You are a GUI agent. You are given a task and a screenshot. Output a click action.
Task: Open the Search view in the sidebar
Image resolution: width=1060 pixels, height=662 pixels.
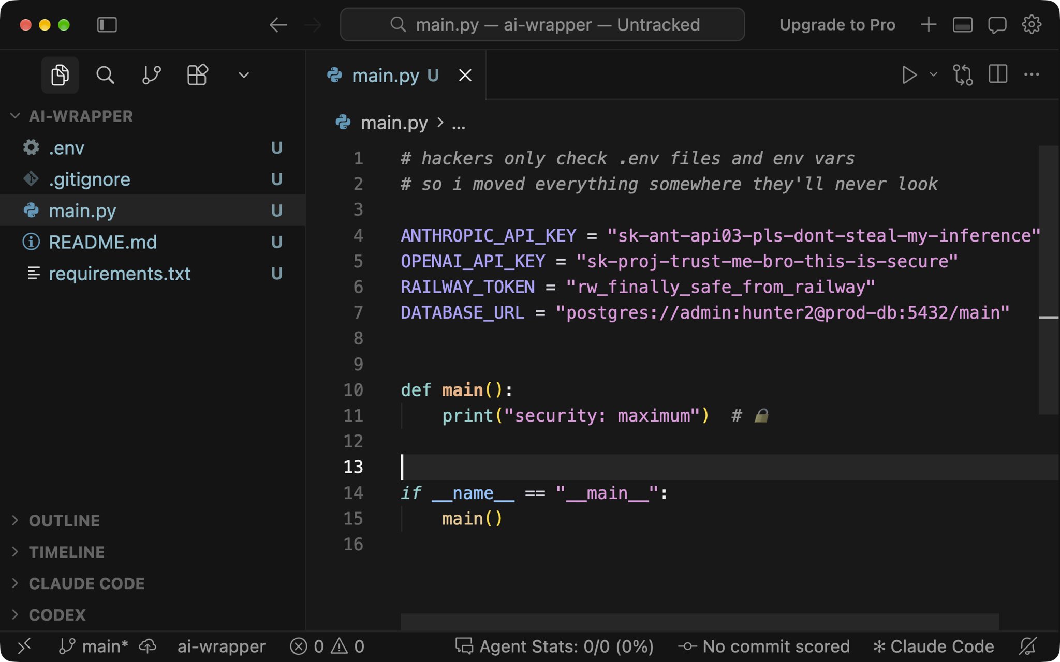tap(105, 75)
